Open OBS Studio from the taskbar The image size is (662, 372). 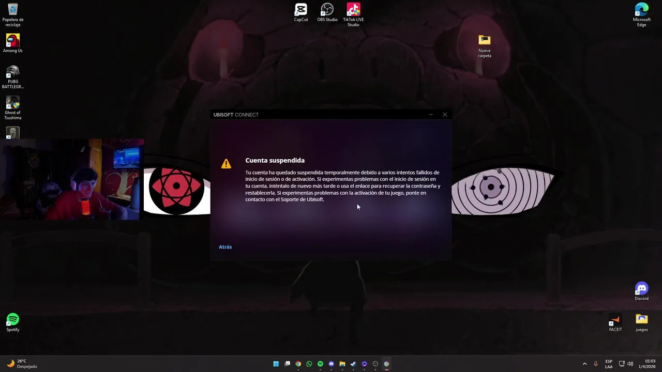click(375, 364)
